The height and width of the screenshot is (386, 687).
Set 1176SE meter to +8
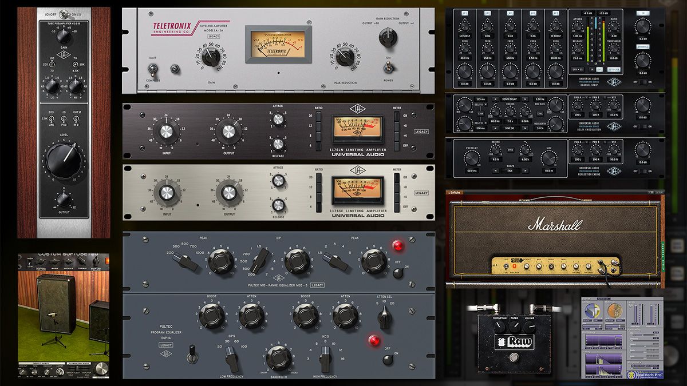point(397,189)
